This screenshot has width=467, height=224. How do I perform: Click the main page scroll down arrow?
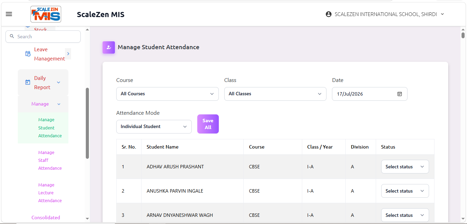coord(463,219)
